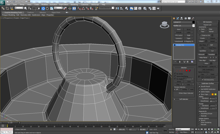
Task: Click the Symmetry modifier button
Action: (179, 38)
